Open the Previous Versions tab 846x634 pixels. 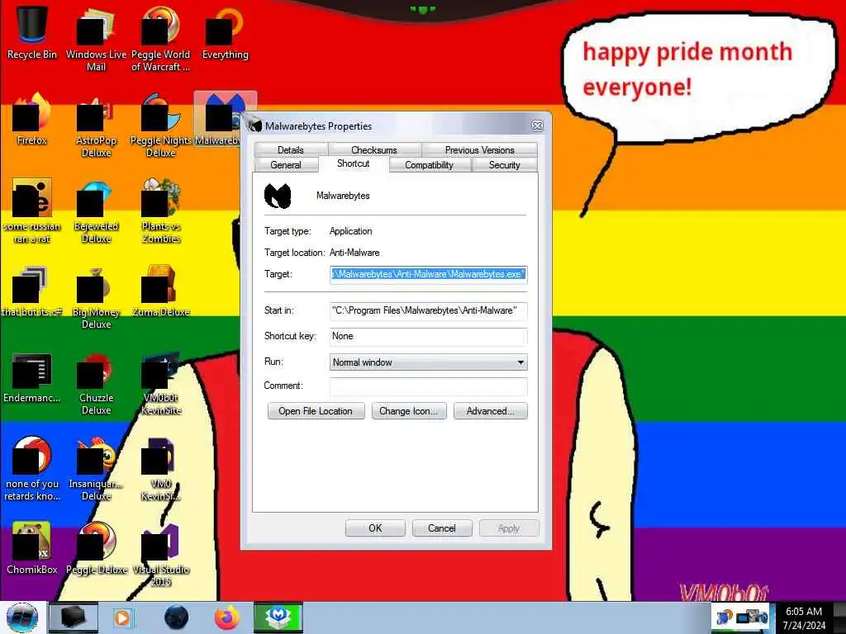click(x=479, y=149)
